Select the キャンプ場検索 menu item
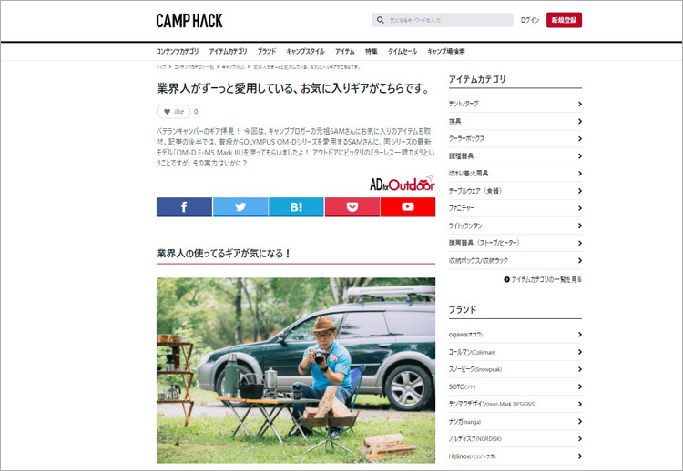 click(446, 51)
